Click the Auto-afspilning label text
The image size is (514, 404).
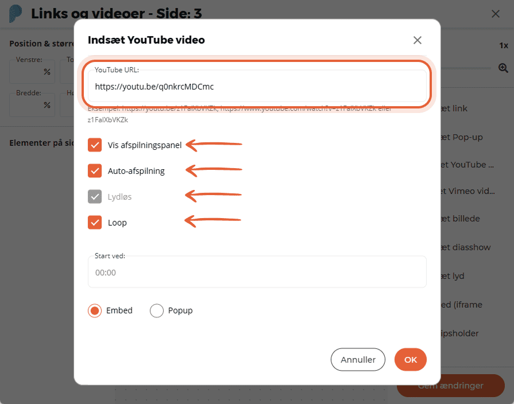(136, 171)
